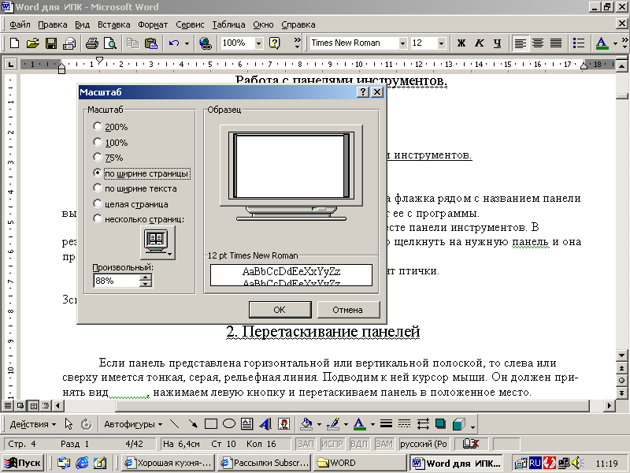Open the Действия drawing menu
This screenshot has height=473, width=630.
pos(32,424)
